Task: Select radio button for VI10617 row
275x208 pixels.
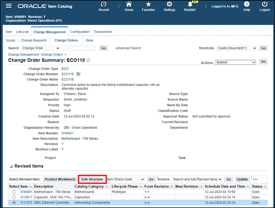Action: coord(14,197)
